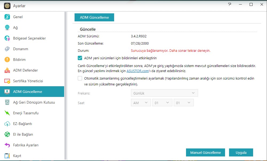Click the Enerji Tasarrufu icon
Screen dimensions: 267x161
point(7,113)
